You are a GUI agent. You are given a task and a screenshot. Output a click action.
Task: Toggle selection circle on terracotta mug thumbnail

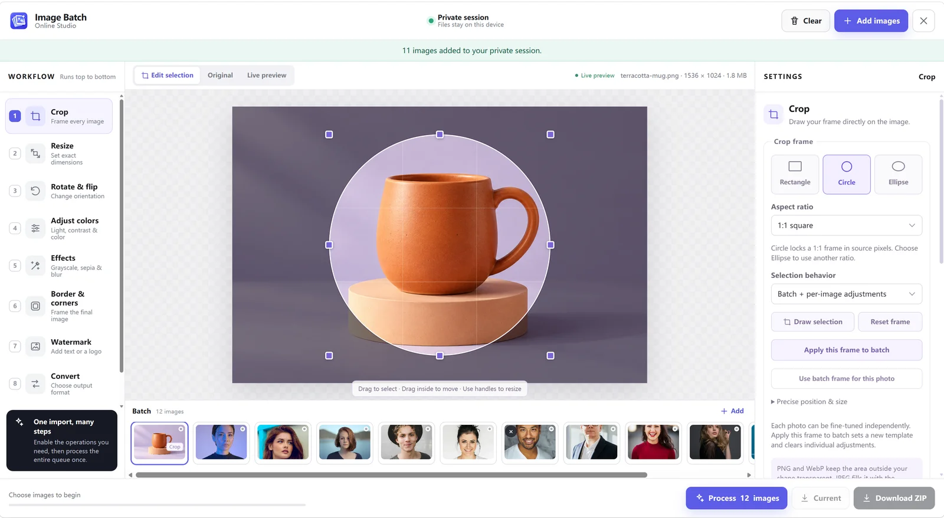pos(181,429)
